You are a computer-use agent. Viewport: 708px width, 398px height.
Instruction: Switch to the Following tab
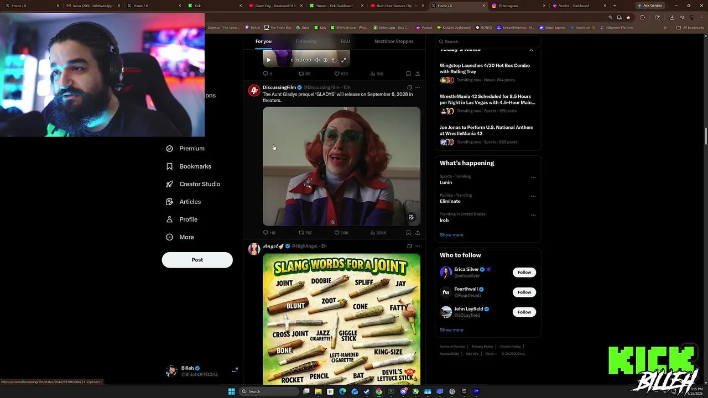click(x=306, y=41)
